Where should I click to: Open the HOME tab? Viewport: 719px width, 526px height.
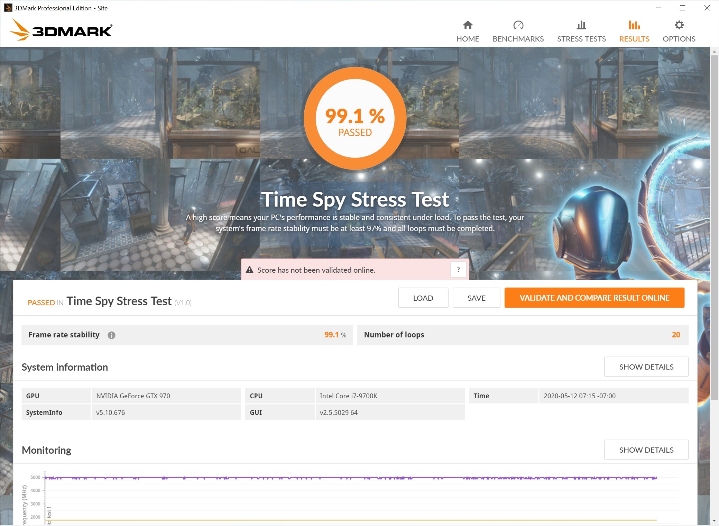click(468, 31)
